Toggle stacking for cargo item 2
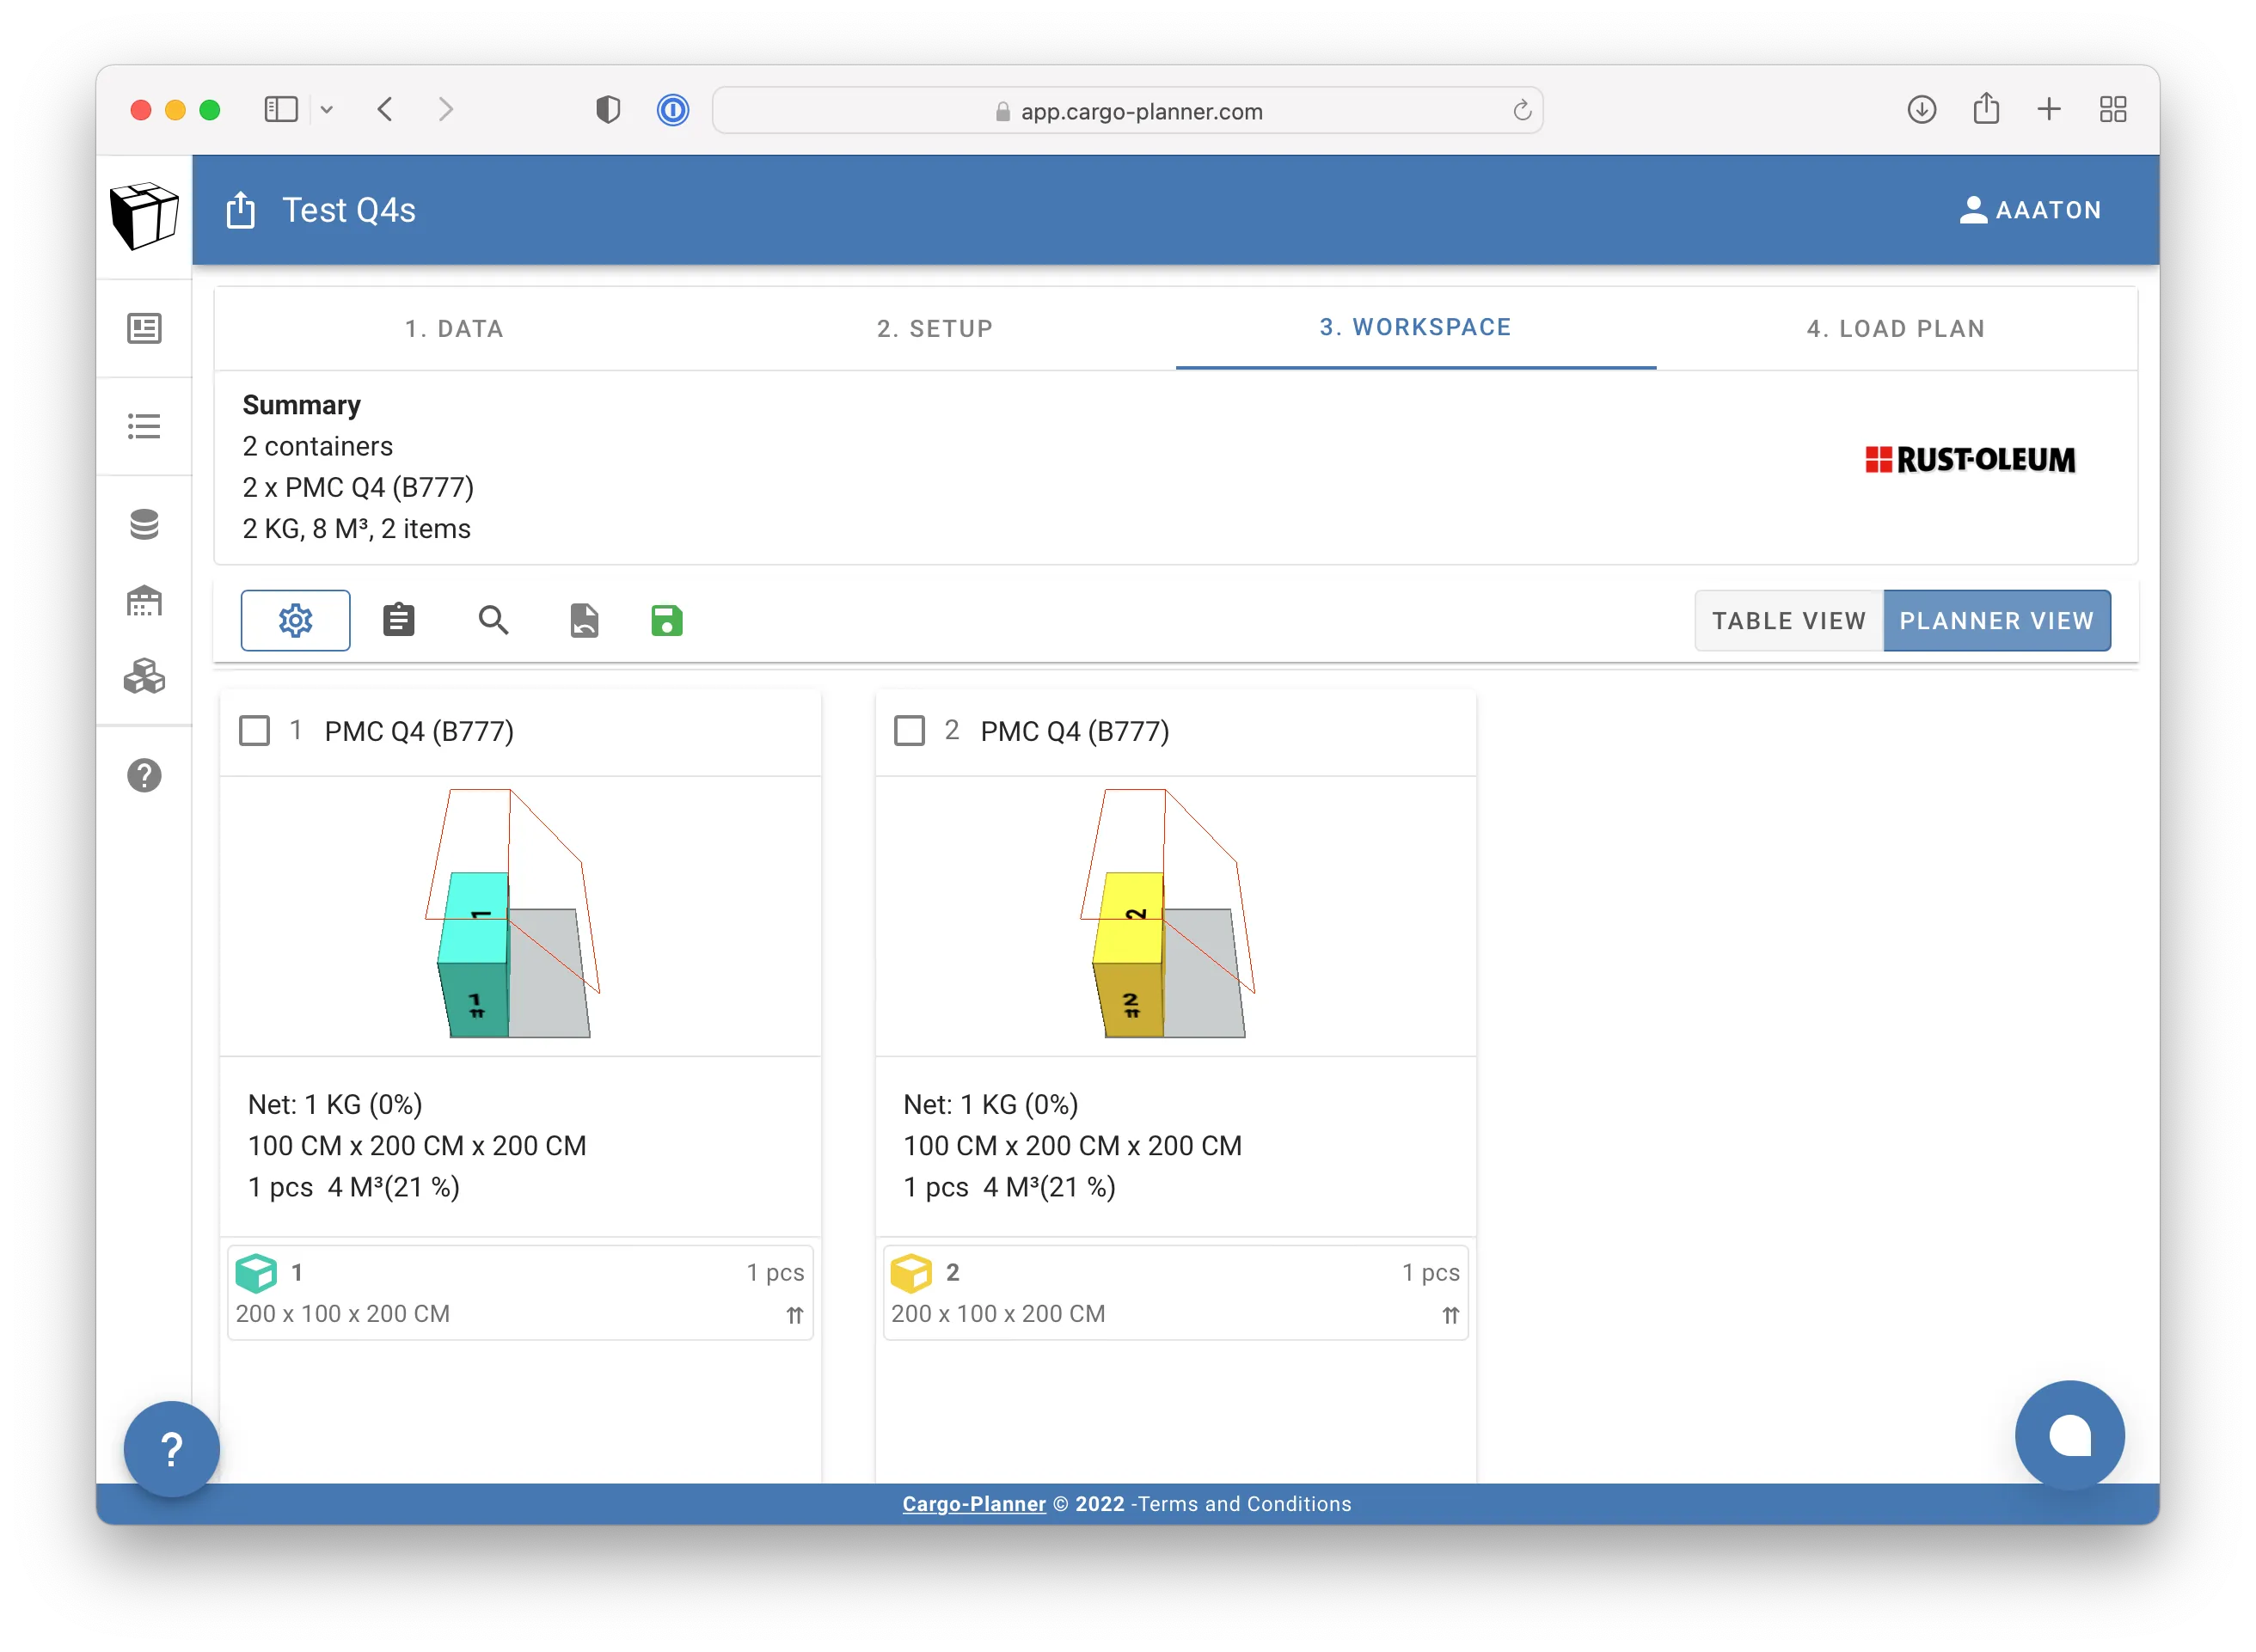 coord(1450,1315)
